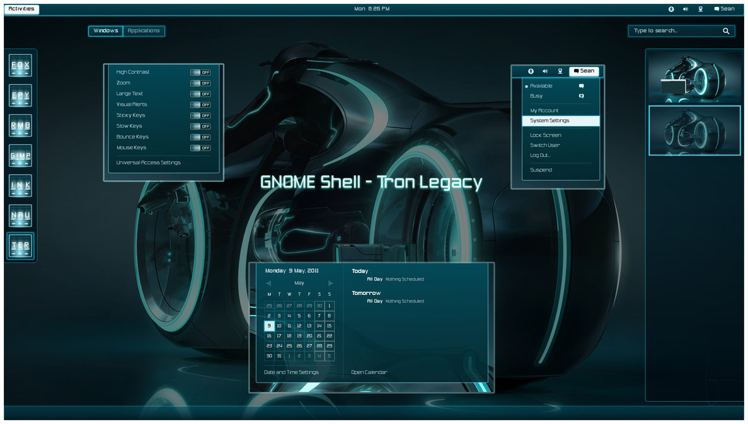Image resolution: width=748 pixels, height=424 pixels.
Task: Select the accessibility icon in the user menu panel
Action: 531,71
